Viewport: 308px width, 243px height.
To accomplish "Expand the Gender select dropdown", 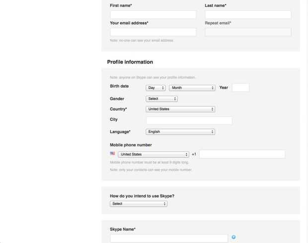I will coord(161,99).
